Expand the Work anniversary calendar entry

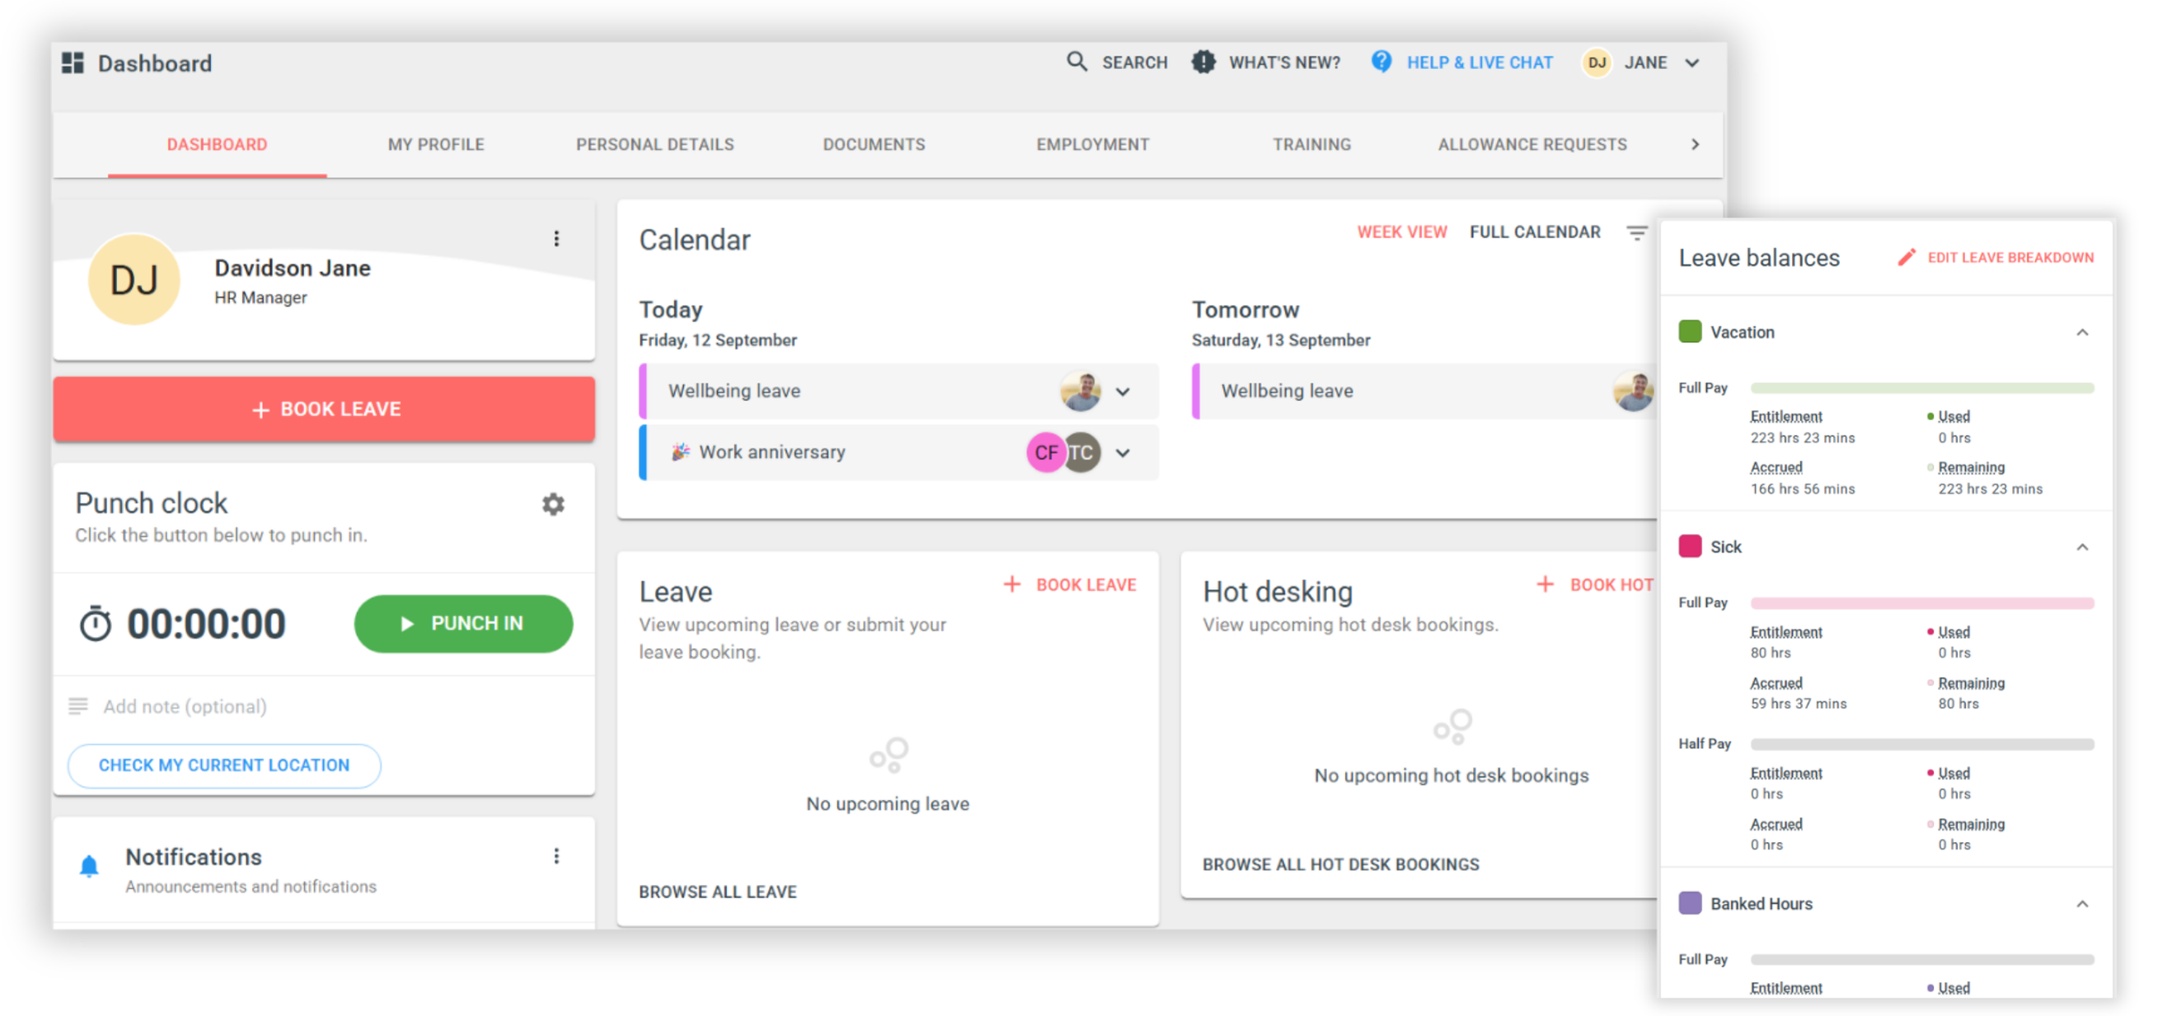(1123, 453)
